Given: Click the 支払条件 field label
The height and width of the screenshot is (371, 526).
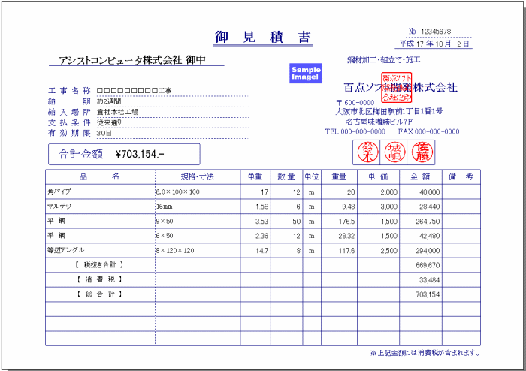Looking at the screenshot, I should [69, 122].
